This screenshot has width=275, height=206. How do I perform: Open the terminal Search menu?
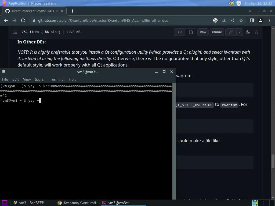coord(40,79)
